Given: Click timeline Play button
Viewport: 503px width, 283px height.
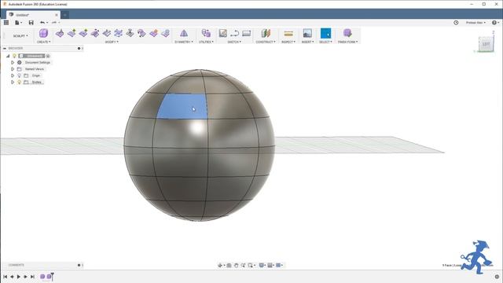Looking at the screenshot, I should [19, 277].
